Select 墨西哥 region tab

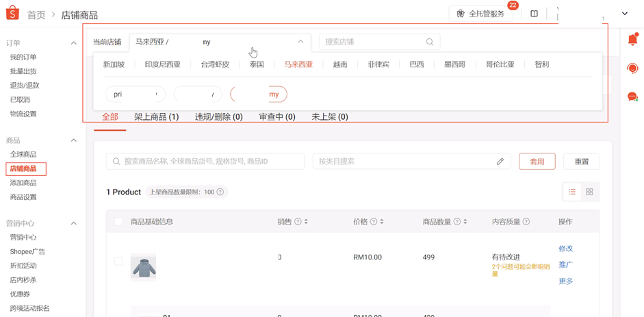[455, 64]
